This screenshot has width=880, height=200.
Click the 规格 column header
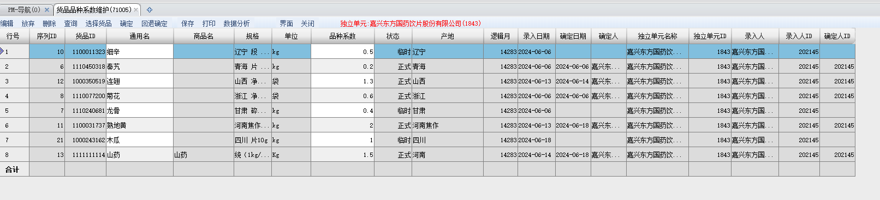(x=253, y=36)
